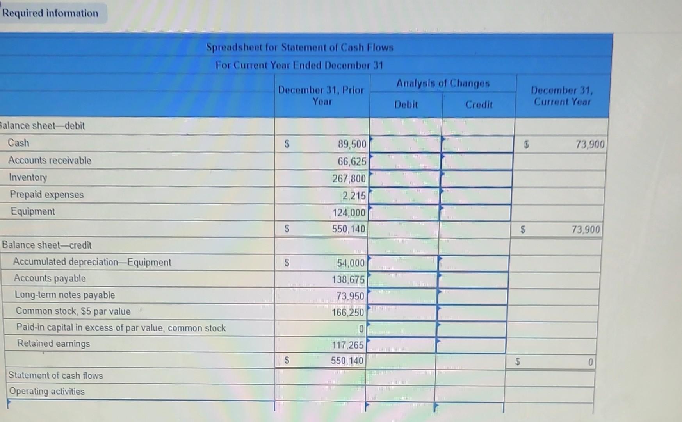Click the Equipment row label

[33, 211]
